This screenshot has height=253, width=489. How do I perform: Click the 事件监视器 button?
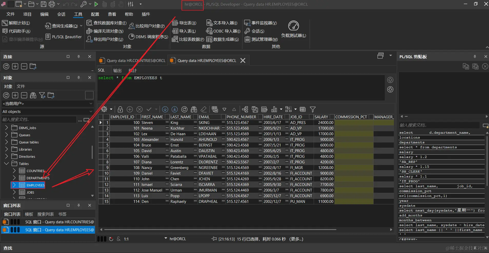click(x=261, y=23)
